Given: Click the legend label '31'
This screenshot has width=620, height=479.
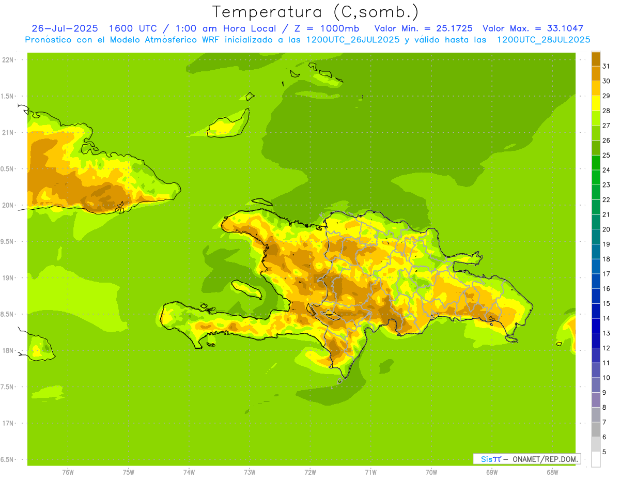Looking at the screenshot, I should 607,66.
